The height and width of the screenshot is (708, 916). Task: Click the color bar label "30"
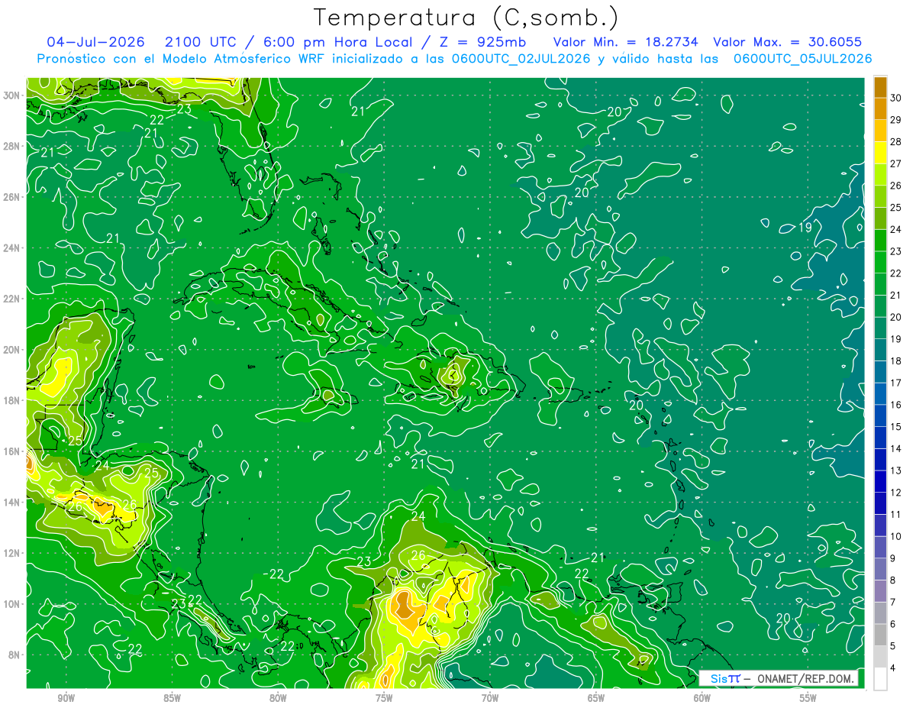point(895,97)
